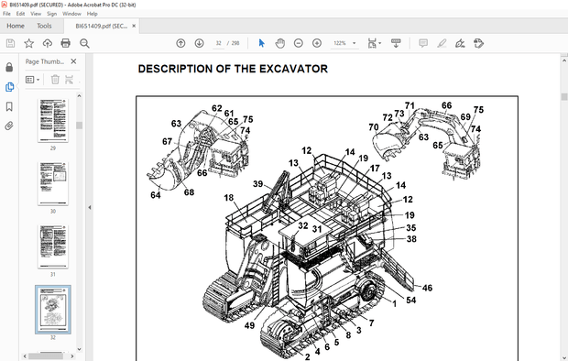Click the thumbnail panel cut pages icon

pyautogui.click(x=69, y=80)
